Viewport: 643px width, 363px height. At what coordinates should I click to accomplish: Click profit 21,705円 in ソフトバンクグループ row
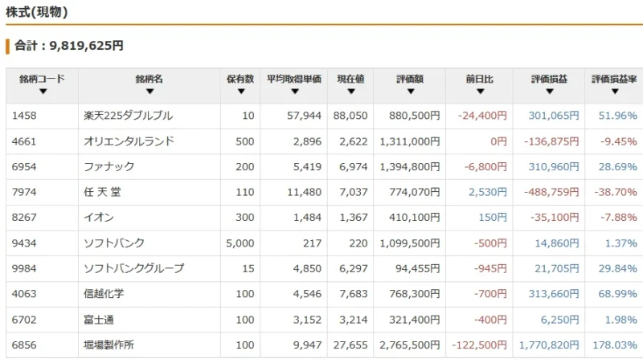(557, 269)
